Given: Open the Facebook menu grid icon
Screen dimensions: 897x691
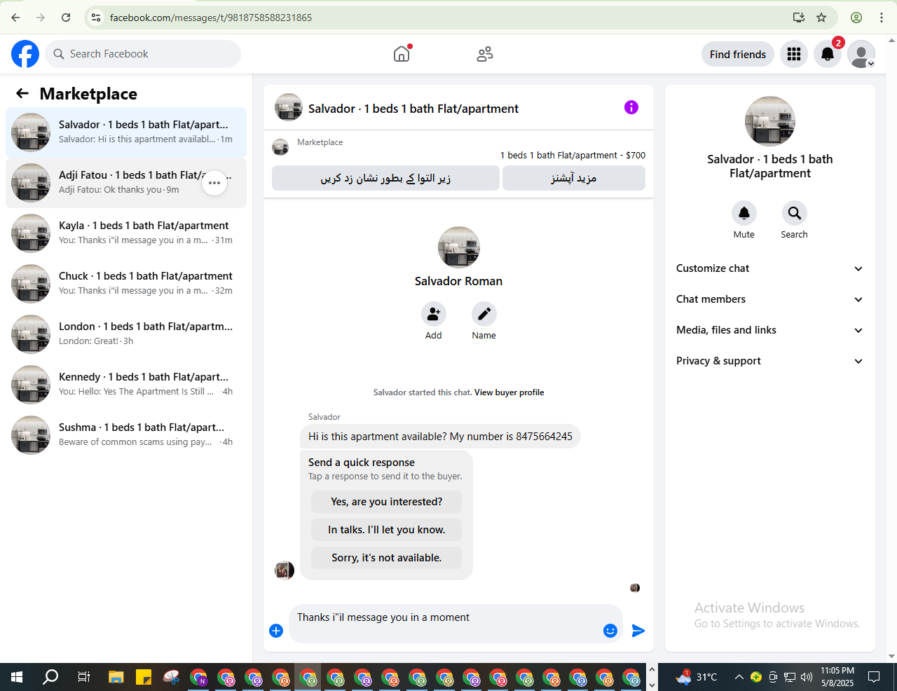Looking at the screenshot, I should tap(794, 54).
